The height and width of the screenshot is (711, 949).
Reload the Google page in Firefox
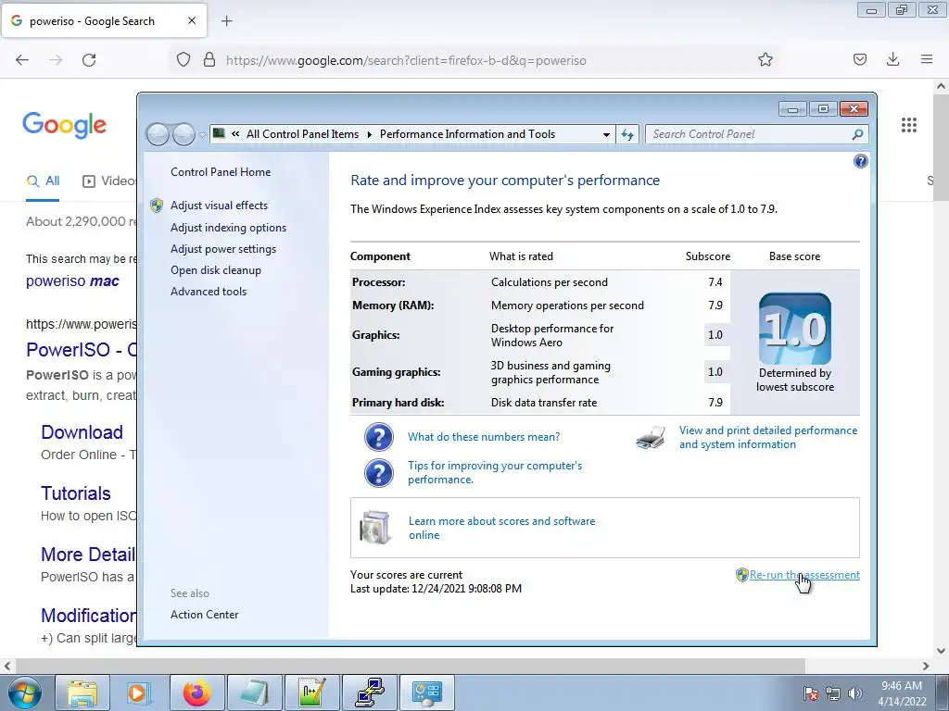(x=89, y=60)
